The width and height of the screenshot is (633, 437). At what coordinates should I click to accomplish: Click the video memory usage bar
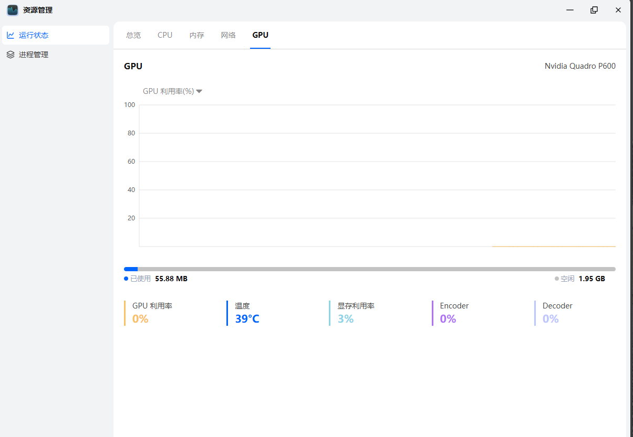[x=369, y=269]
